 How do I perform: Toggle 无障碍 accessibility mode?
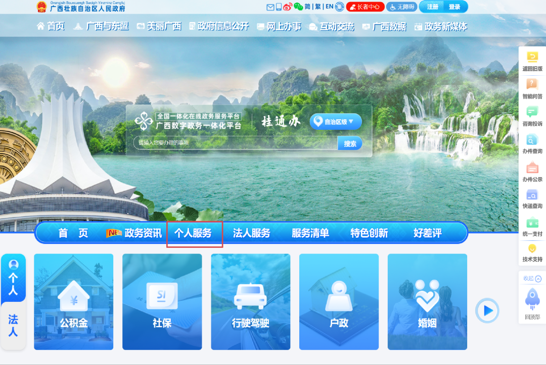click(x=401, y=7)
